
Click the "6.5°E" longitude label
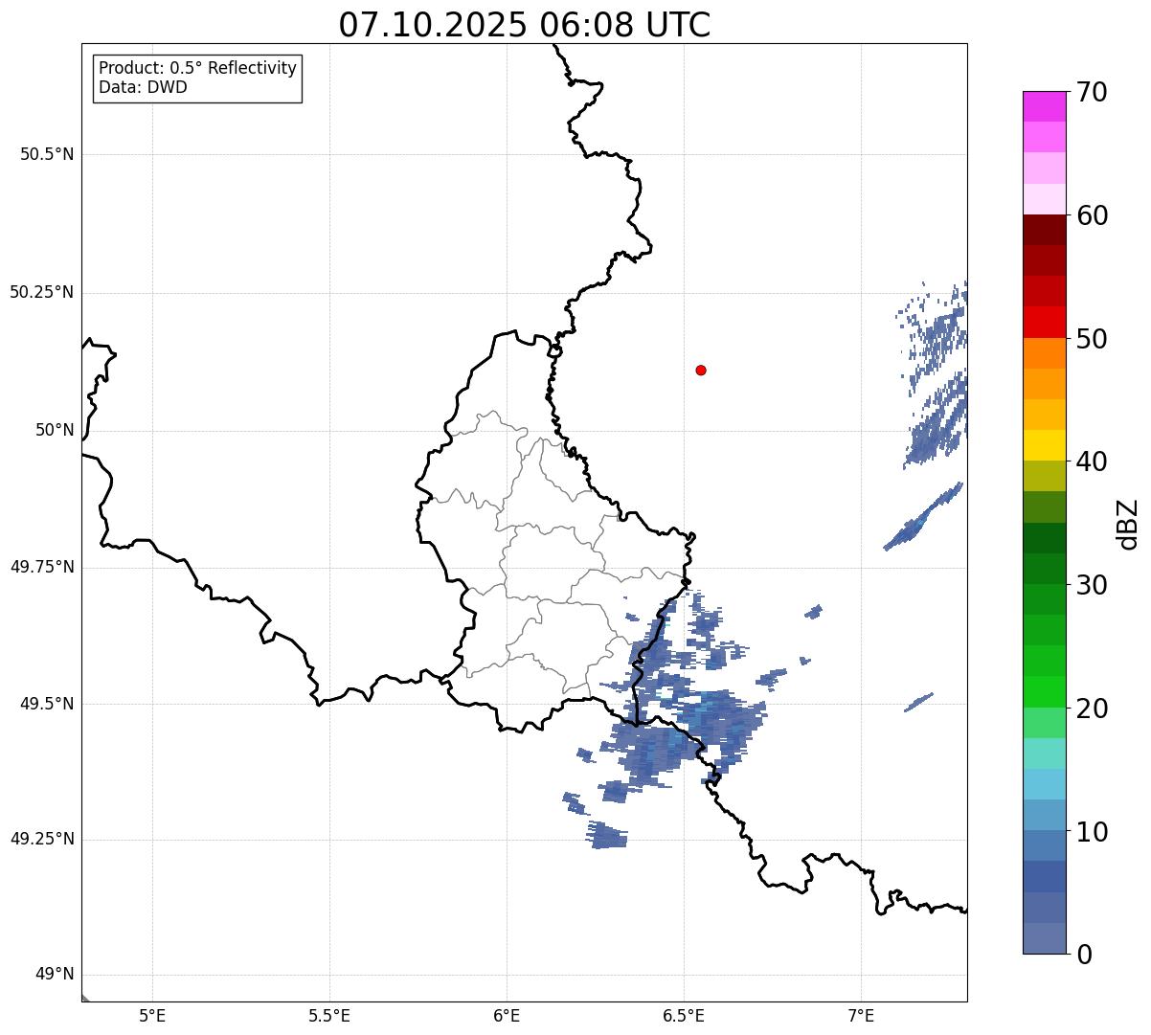pos(684,1015)
